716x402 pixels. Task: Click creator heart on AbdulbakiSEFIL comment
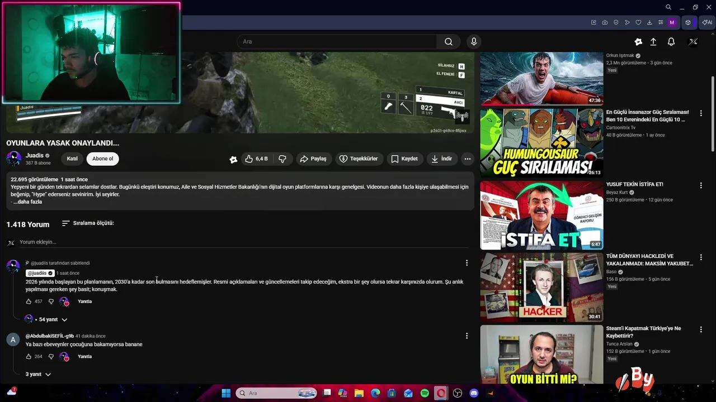click(x=64, y=357)
